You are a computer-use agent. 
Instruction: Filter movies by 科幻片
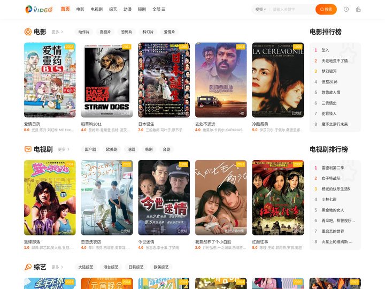[148, 32]
